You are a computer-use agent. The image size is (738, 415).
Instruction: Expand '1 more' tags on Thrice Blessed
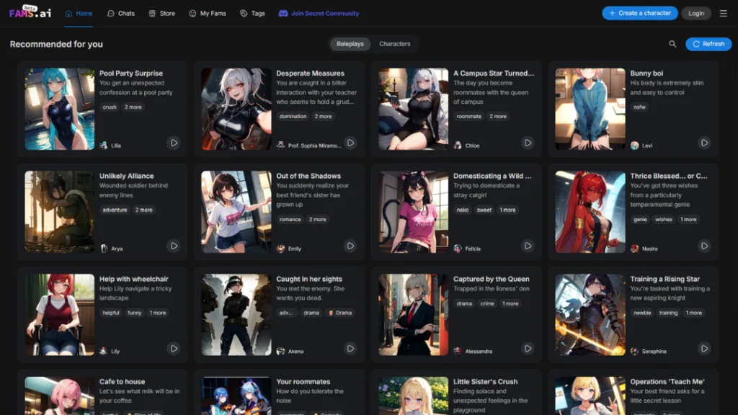(688, 219)
